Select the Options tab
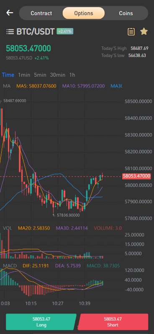This screenshot has height=334, width=154. (84, 13)
